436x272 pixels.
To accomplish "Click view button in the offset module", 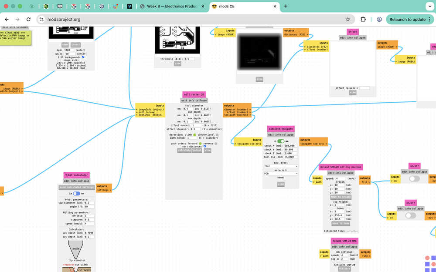I will (x=353, y=92).
